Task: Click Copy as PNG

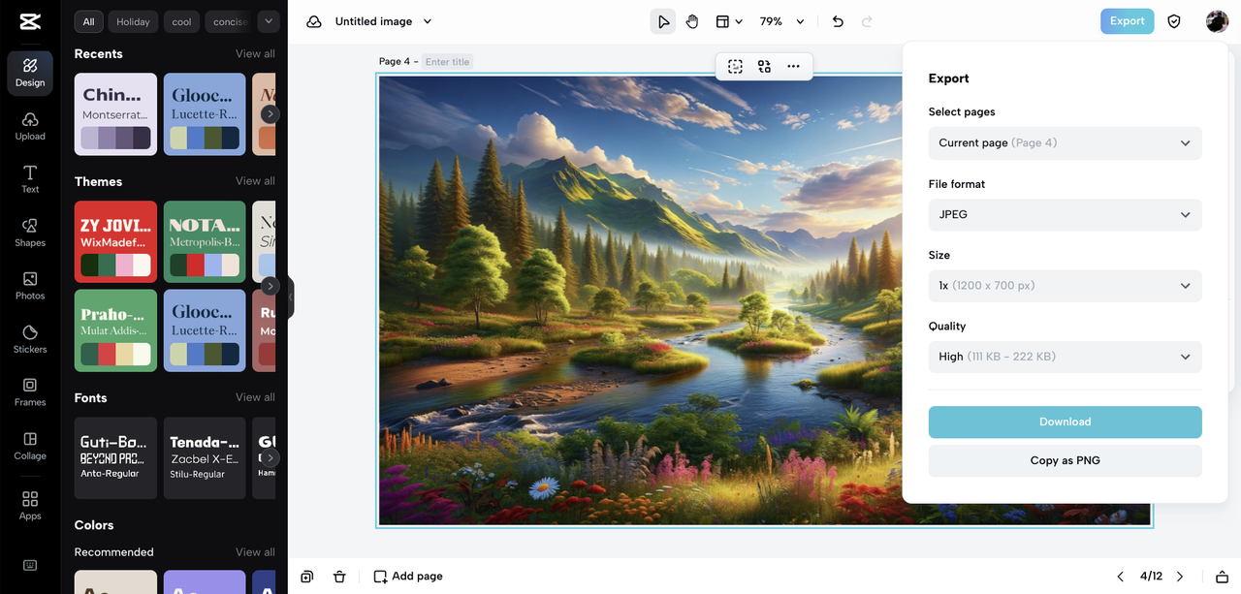Action: 1065,461
